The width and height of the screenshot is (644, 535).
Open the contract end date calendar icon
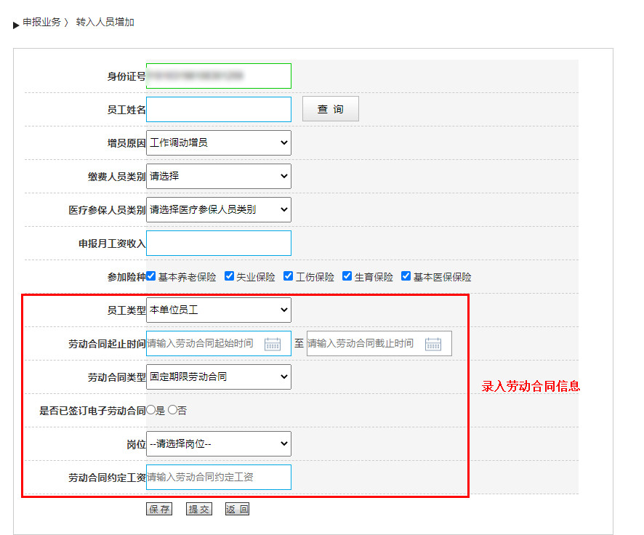point(432,344)
